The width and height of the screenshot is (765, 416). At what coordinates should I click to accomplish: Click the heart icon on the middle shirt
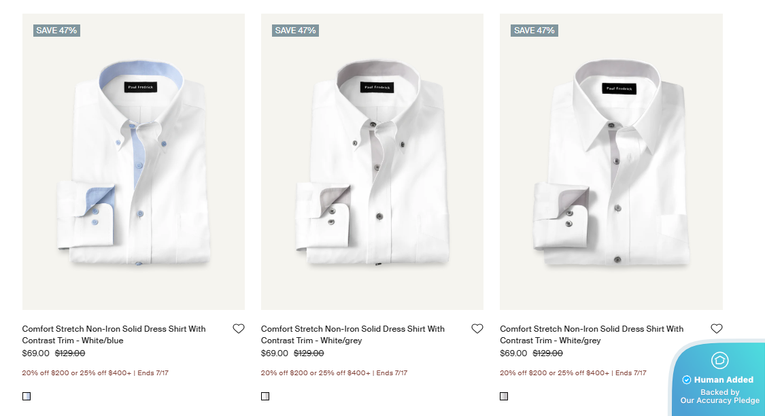(477, 328)
